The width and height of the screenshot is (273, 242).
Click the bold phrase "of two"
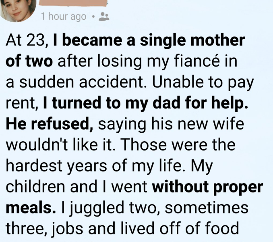(x=29, y=61)
